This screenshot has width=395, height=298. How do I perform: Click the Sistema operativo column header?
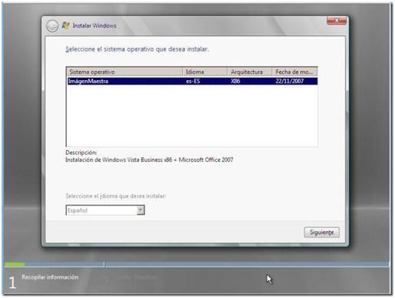point(124,72)
